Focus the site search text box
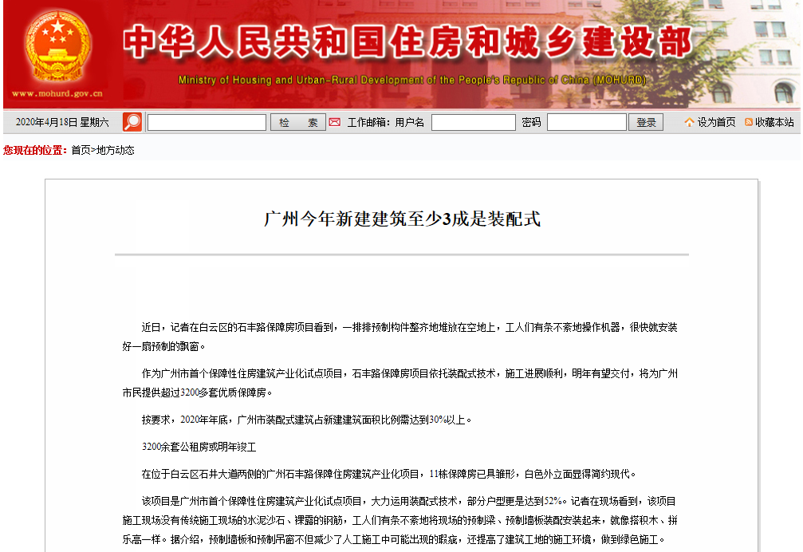The image size is (803, 552). coord(207,122)
